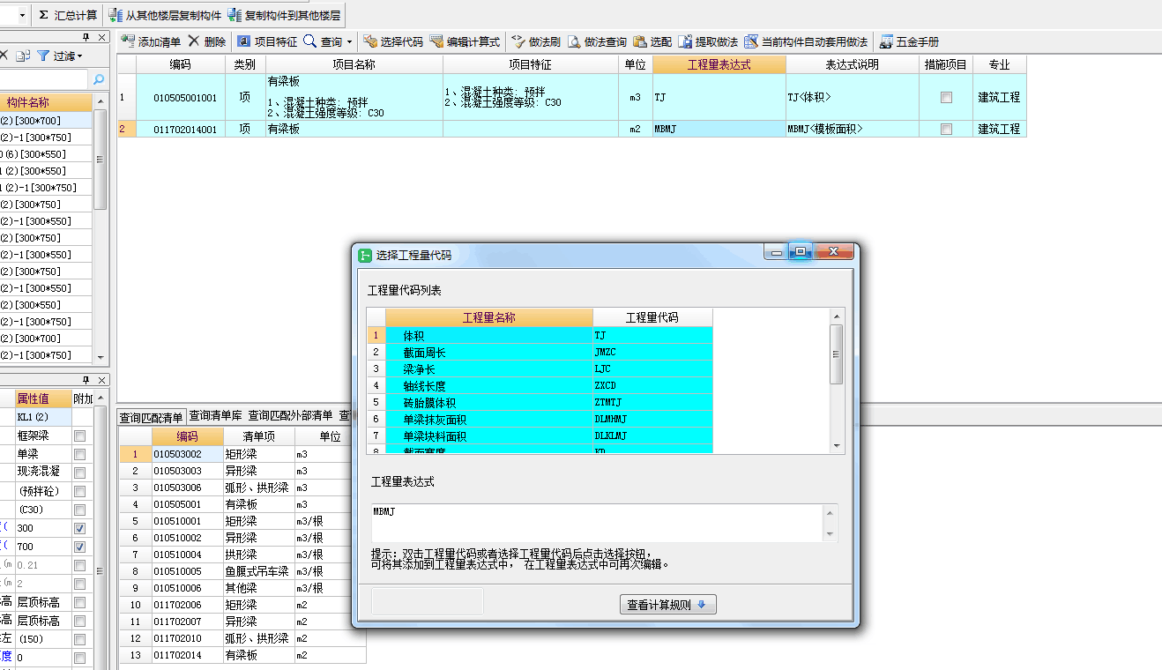Image resolution: width=1162 pixels, height=670 pixels.
Task: Click the 删除 X toolbar icon
Action: (194, 41)
